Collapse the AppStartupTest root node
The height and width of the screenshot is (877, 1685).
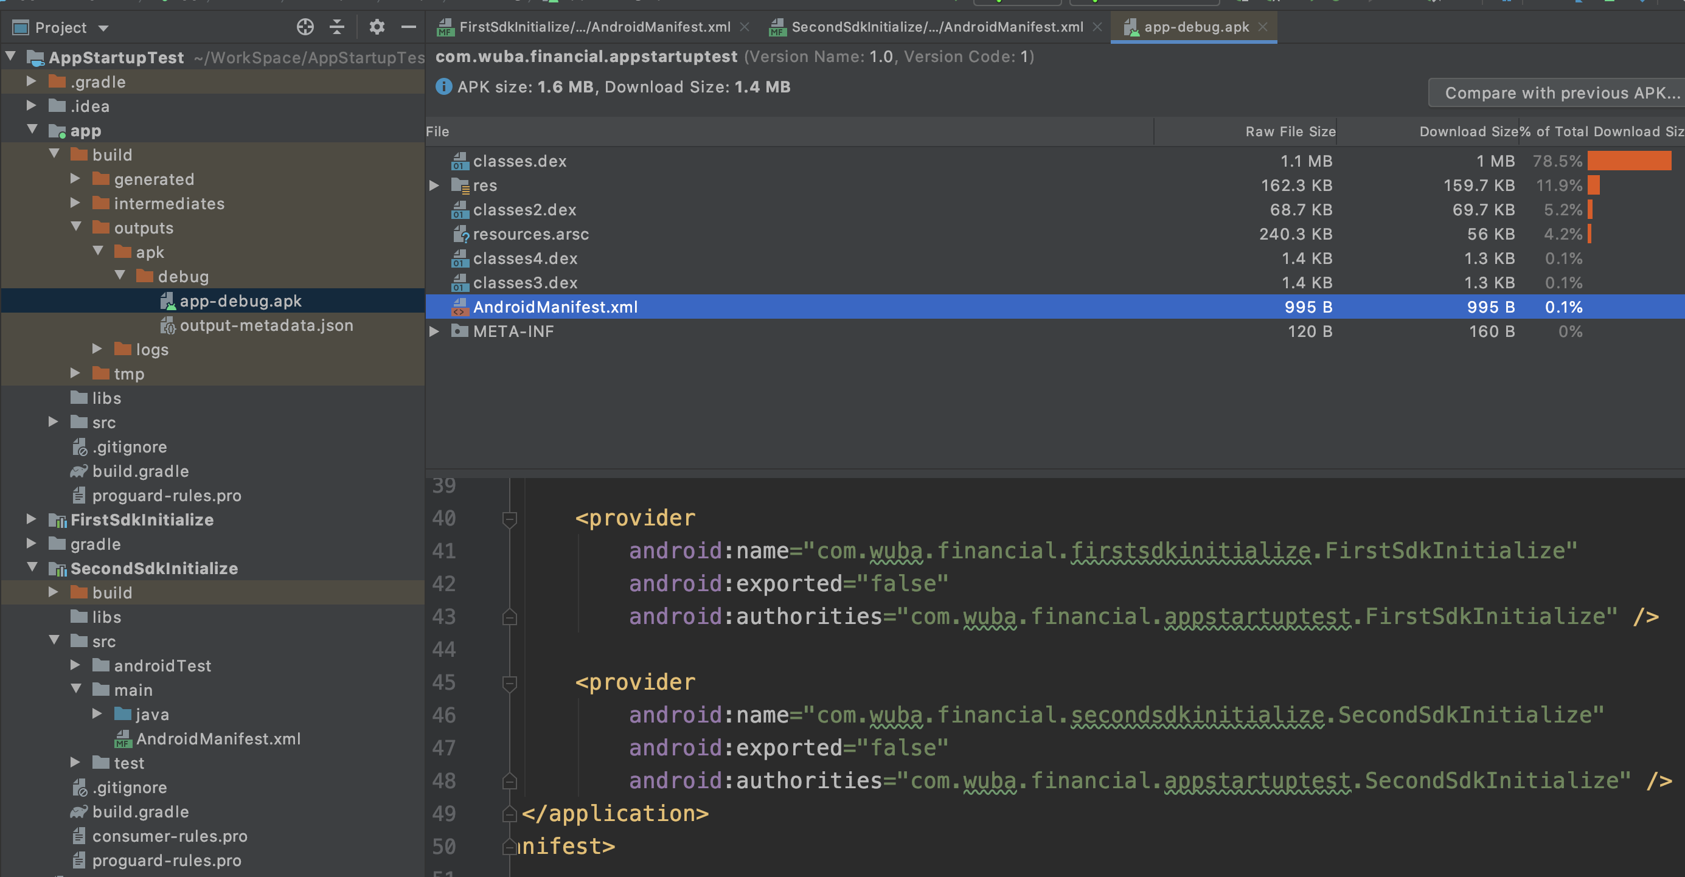pos(10,57)
